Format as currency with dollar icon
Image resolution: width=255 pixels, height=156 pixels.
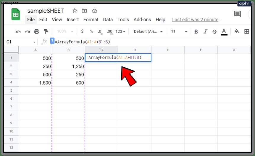pyautogui.click(x=82, y=31)
